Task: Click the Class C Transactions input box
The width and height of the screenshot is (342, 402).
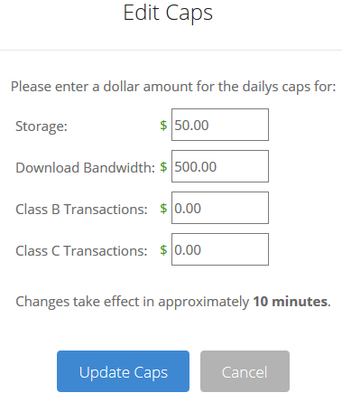Action: [x=220, y=249]
